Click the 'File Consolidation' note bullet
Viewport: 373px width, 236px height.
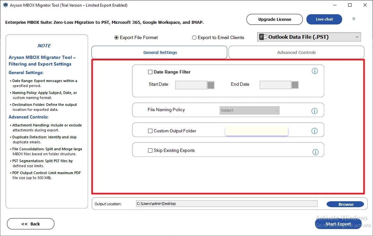46,151
